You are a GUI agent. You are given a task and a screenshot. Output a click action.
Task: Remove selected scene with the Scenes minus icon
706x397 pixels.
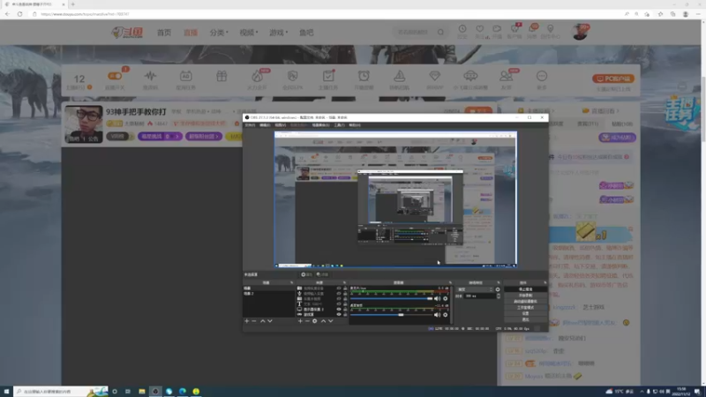click(254, 321)
